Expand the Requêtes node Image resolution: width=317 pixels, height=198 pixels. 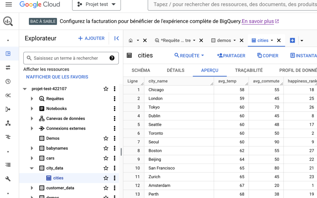pos(32,99)
